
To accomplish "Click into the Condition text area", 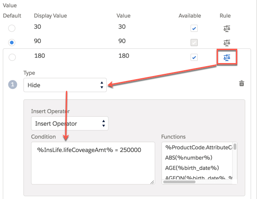I will pyautogui.click(x=93, y=163).
